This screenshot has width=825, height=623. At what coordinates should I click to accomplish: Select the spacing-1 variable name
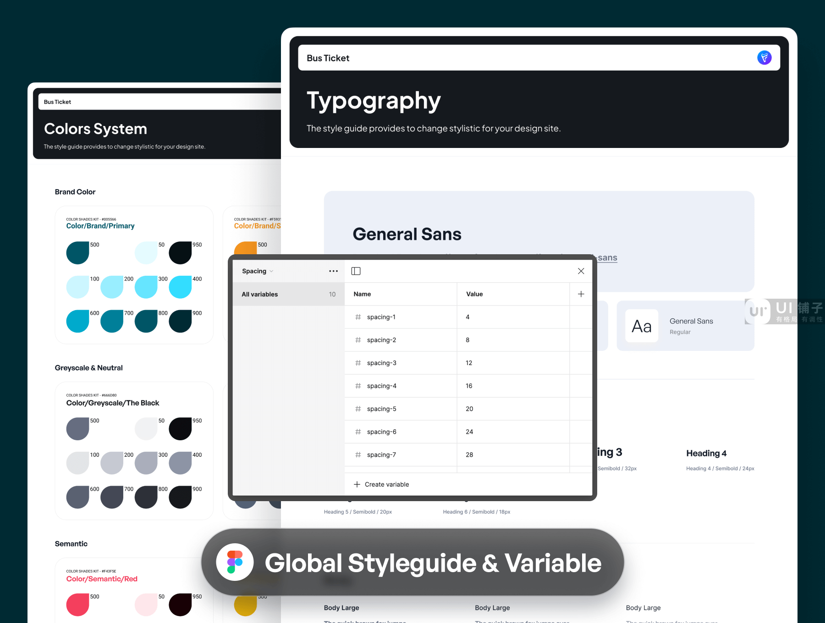pyautogui.click(x=381, y=317)
